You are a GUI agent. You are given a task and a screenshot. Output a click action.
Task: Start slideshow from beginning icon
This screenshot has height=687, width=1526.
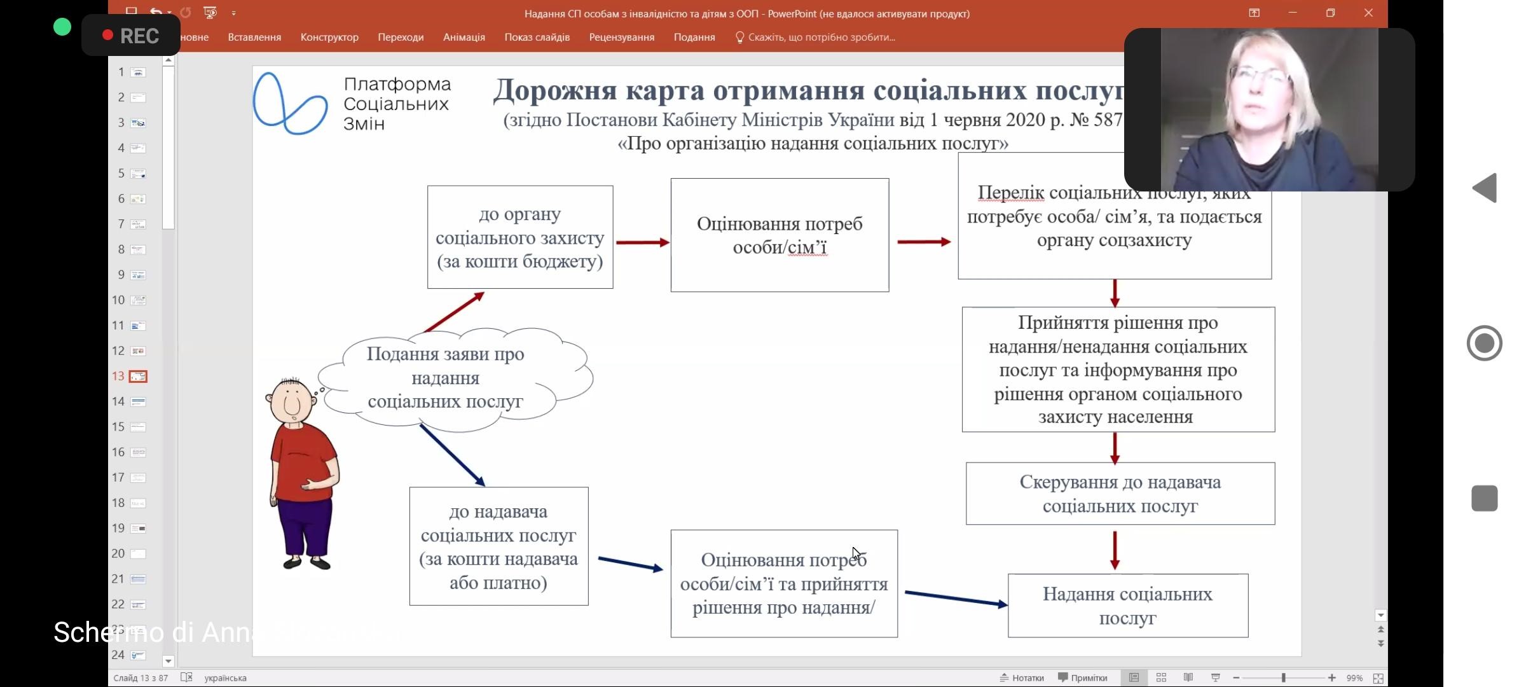pos(210,13)
